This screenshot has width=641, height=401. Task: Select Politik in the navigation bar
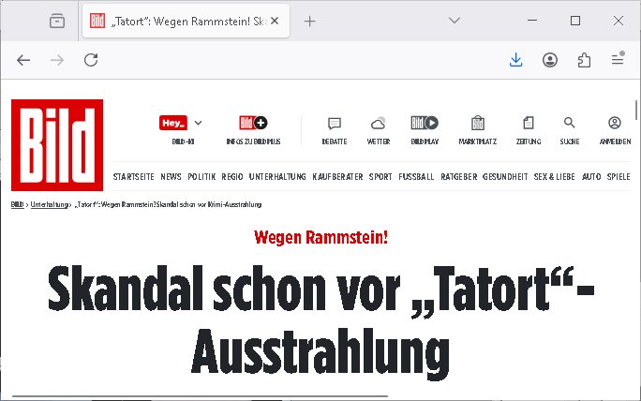(201, 176)
